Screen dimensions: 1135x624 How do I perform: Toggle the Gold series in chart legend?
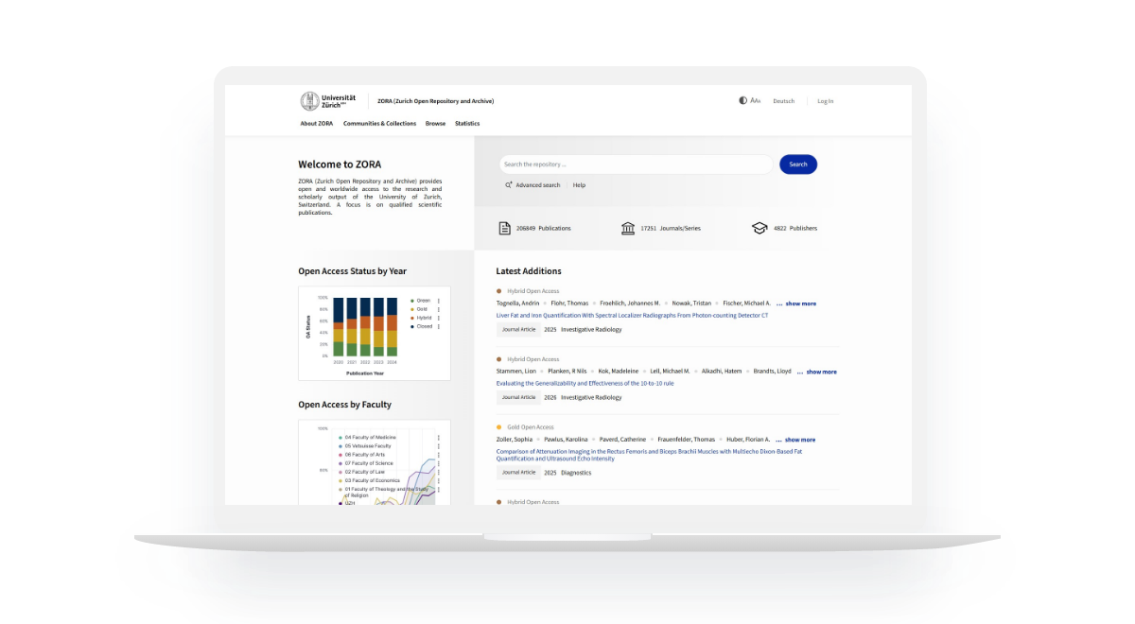[422, 309]
